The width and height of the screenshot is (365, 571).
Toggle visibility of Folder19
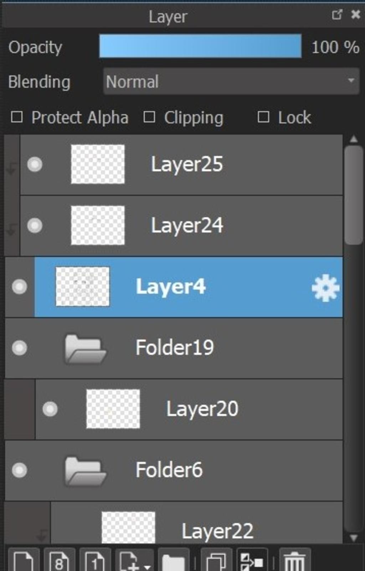(x=19, y=348)
